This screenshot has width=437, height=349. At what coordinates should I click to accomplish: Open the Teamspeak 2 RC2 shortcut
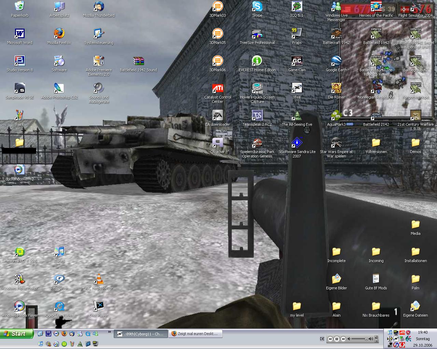tap(257, 116)
